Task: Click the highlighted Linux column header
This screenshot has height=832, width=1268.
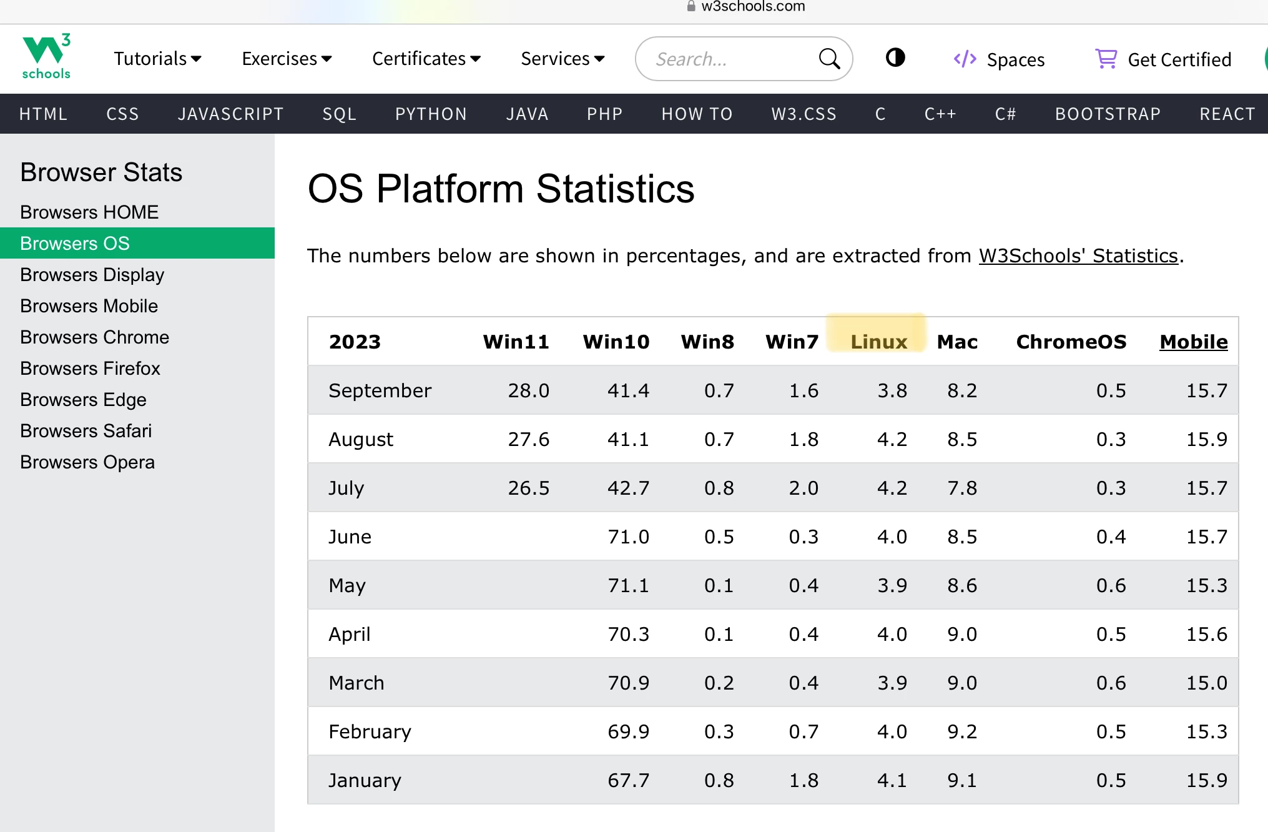Action: coord(878,342)
